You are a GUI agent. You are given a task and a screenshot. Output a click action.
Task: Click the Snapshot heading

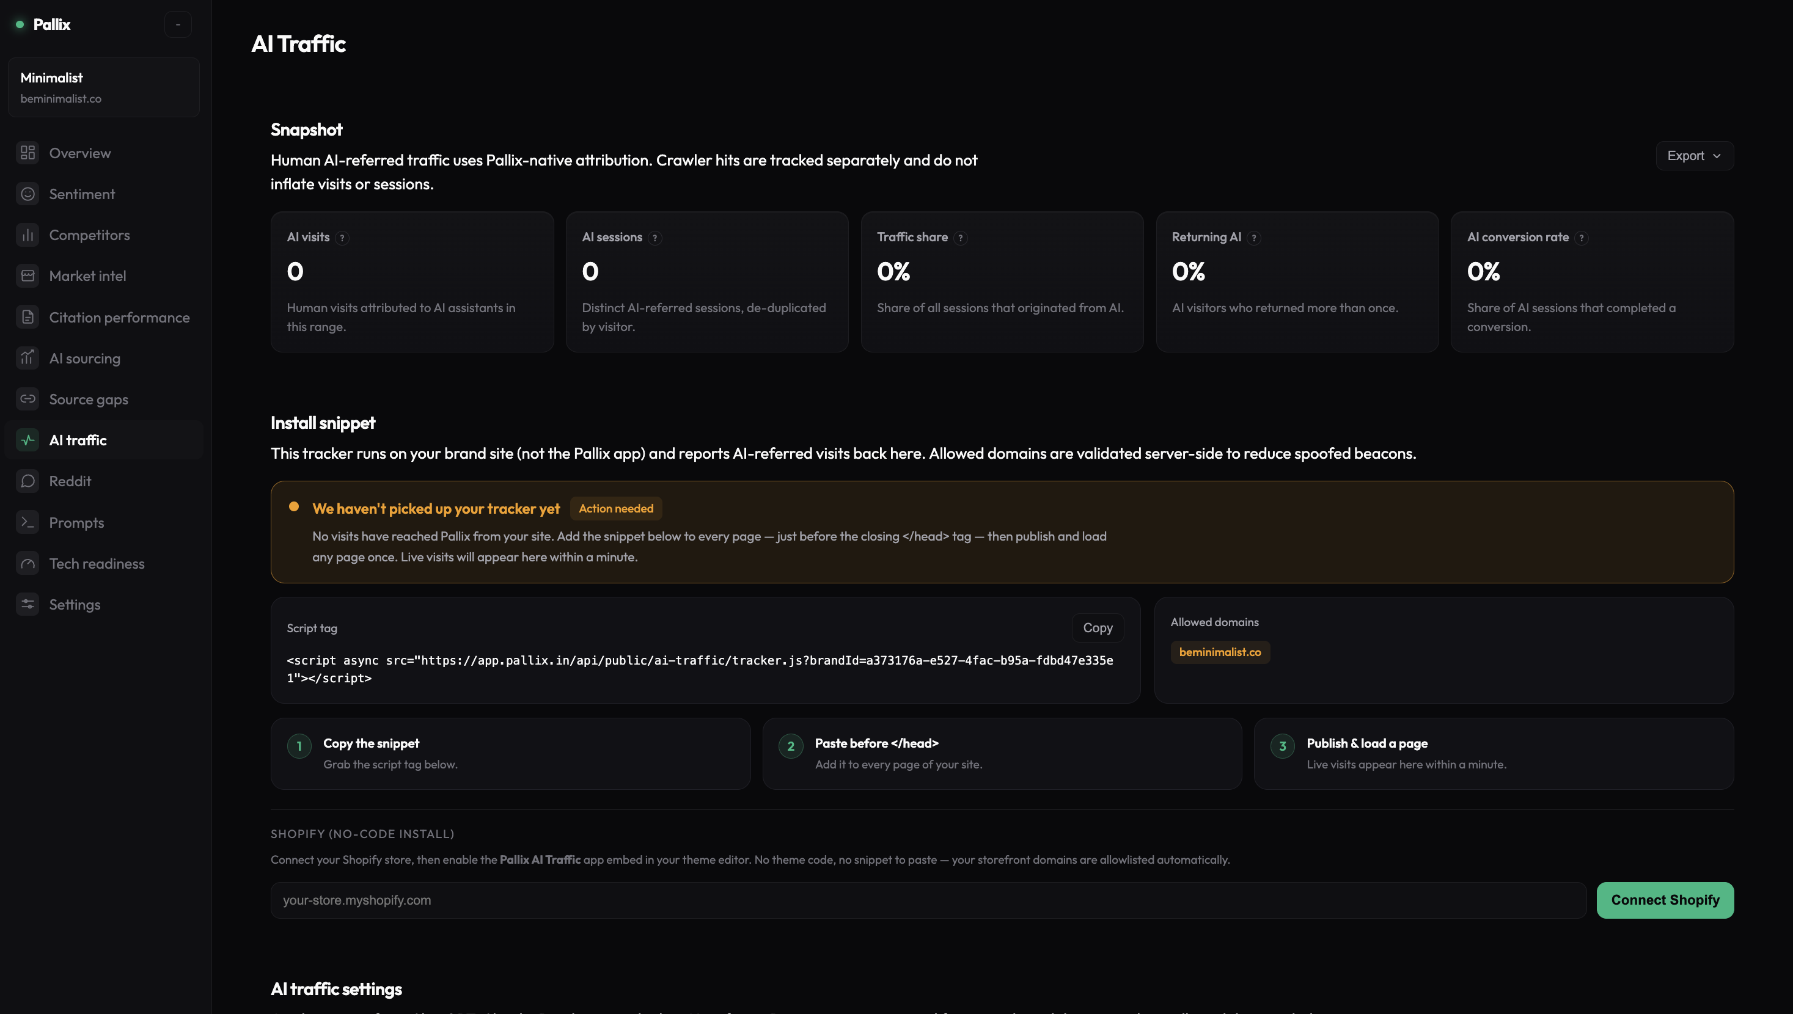[307, 129]
